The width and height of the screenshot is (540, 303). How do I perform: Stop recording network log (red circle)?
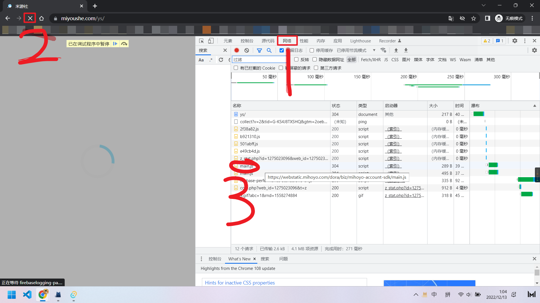pos(237,50)
